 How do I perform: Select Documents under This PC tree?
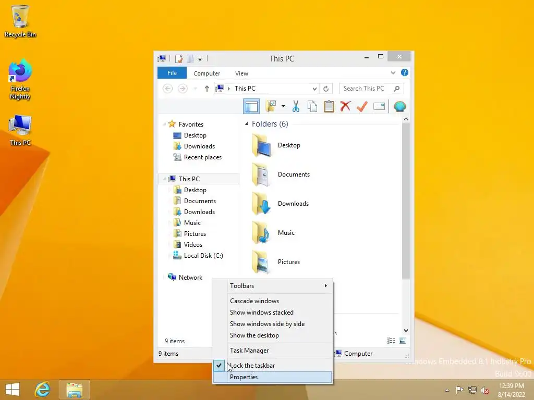[200, 201]
